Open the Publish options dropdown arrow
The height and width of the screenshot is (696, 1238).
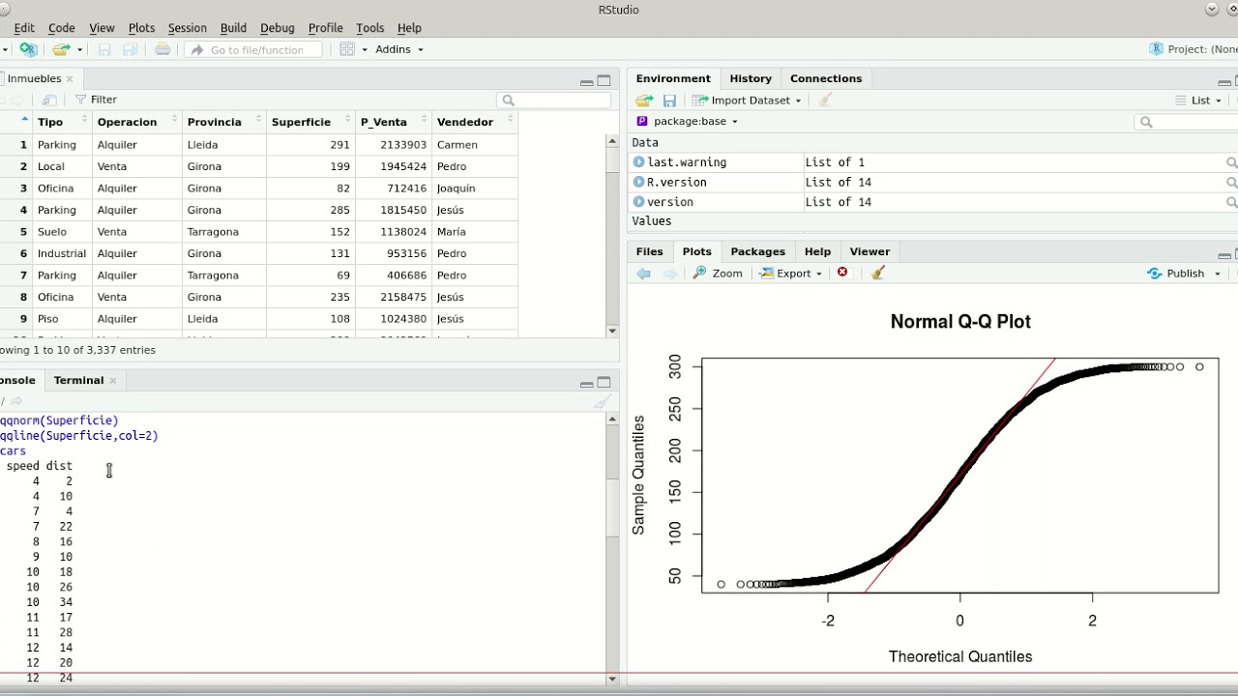(1218, 274)
